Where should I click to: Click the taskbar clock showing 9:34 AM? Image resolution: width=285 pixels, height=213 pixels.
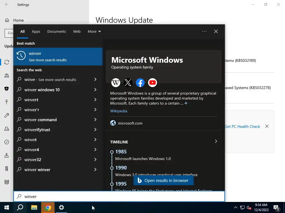[261, 207]
